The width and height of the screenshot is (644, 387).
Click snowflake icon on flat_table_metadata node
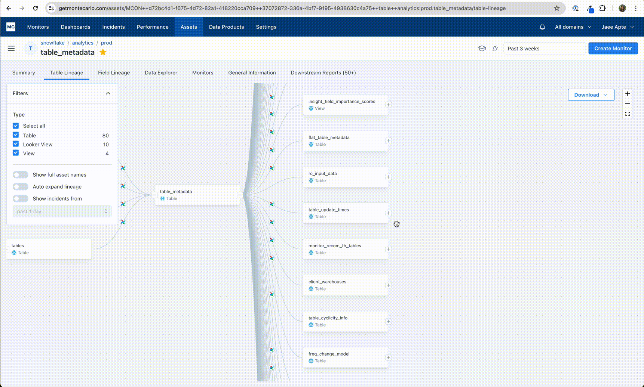pos(311,145)
